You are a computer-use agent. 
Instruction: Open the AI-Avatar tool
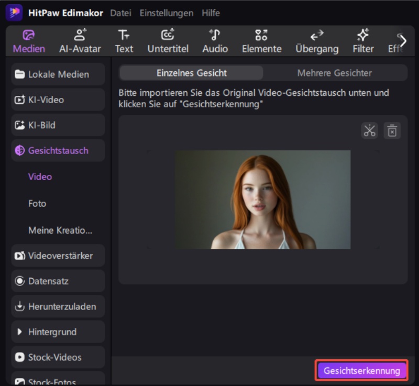point(80,41)
